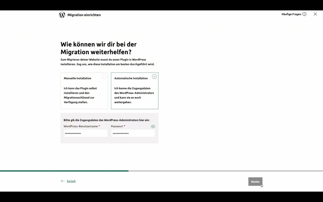Click the migration progress bar
The image size is (323, 202).
(161, 171)
